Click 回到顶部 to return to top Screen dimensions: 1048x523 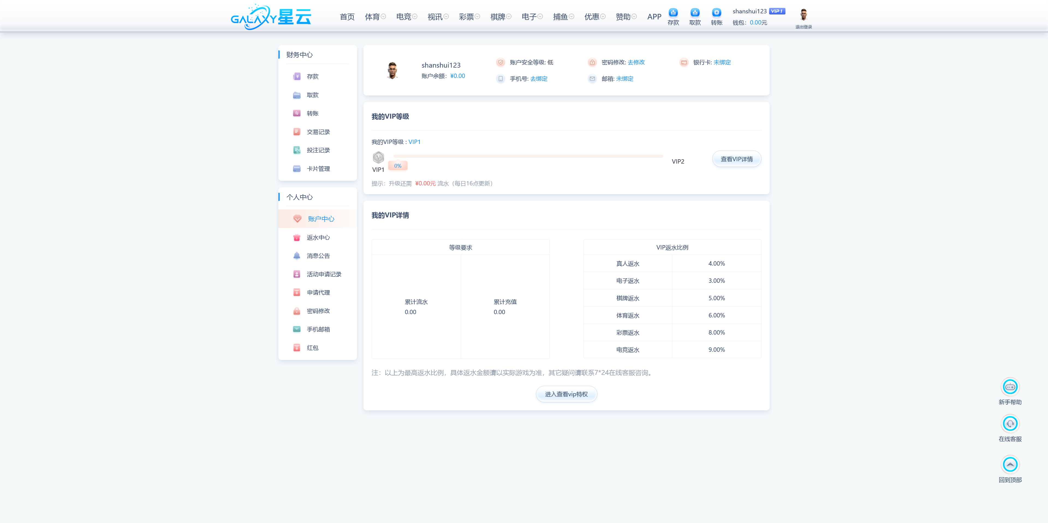click(x=1011, y=464)
